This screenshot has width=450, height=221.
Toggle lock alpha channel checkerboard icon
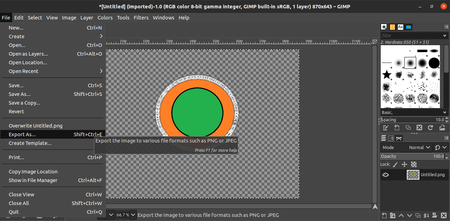click(x=413, y=164)
